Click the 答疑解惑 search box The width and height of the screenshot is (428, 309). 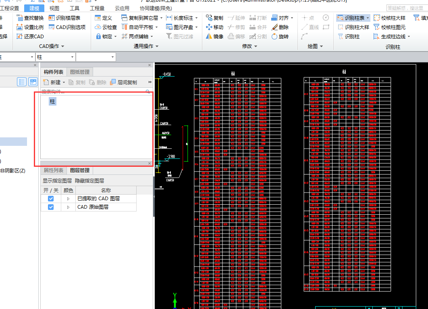pos(407,8)
